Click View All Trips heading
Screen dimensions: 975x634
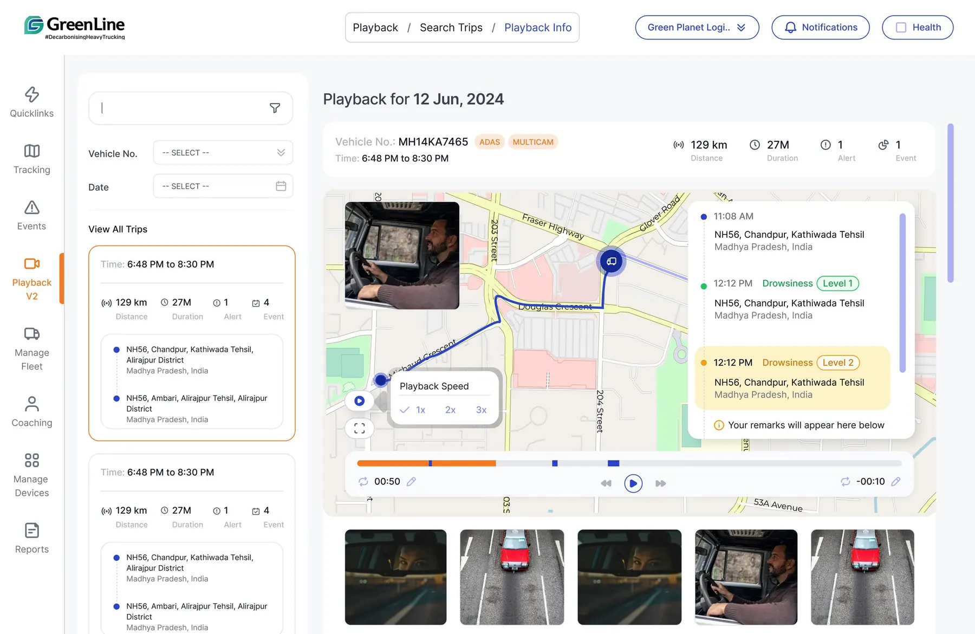[x=118, y=229]
